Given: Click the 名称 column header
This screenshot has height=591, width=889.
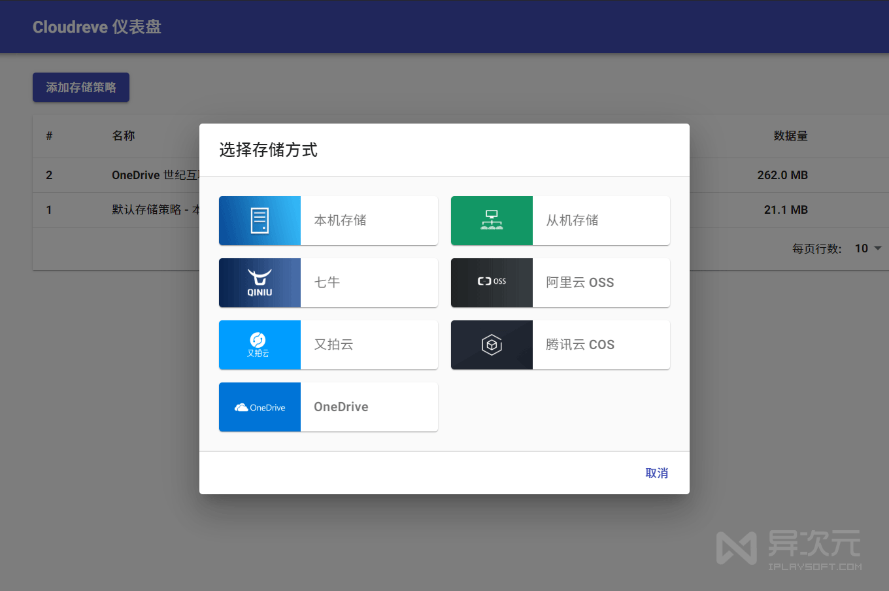Looking at the screenshot, I should click(124, 135).
